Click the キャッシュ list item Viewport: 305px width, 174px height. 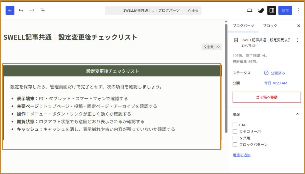(96, 129)
